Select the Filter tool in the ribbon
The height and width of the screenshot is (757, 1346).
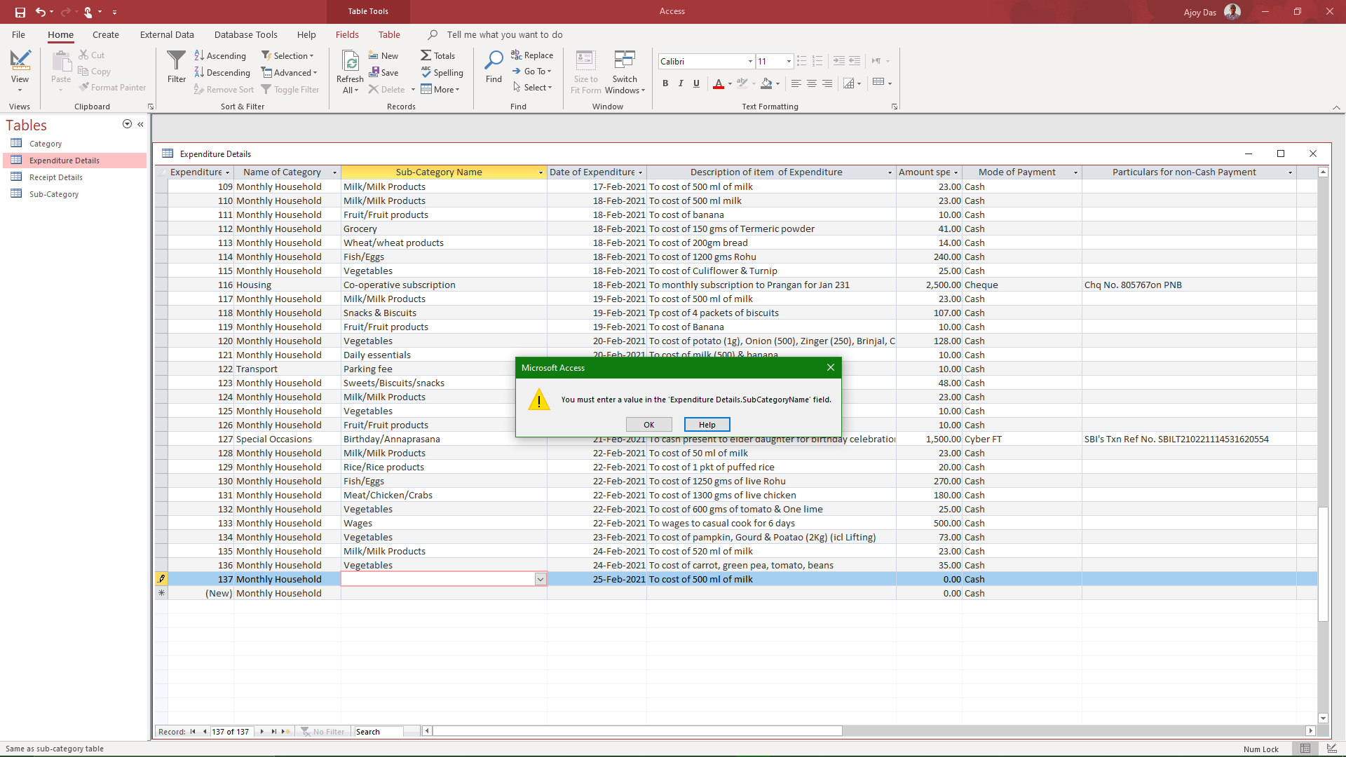(176, 67)
